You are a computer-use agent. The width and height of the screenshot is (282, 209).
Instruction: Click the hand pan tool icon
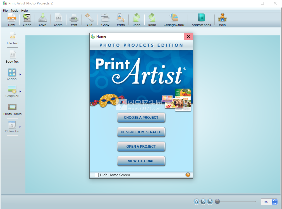196,202
